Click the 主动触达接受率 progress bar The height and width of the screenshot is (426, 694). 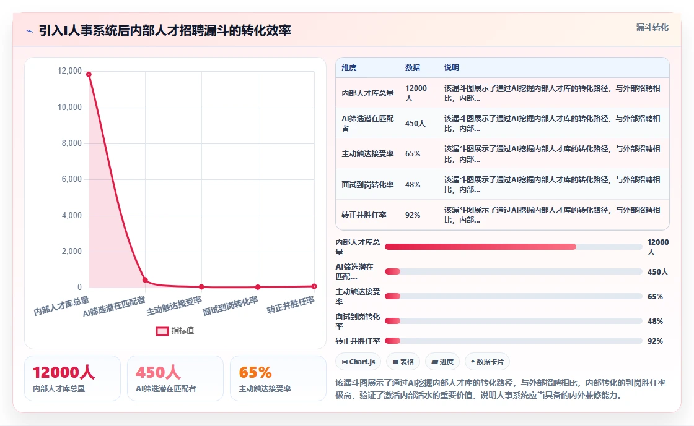(514, 296)
